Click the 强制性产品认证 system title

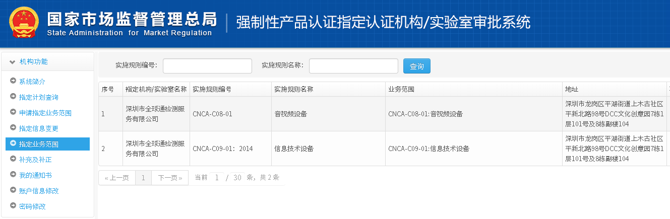point(383,23)
